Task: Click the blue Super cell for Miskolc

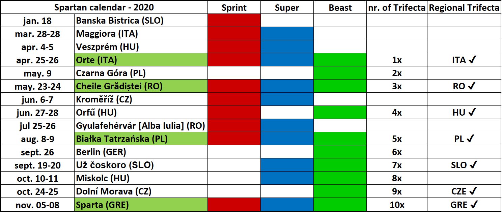Action: (287, 178)
